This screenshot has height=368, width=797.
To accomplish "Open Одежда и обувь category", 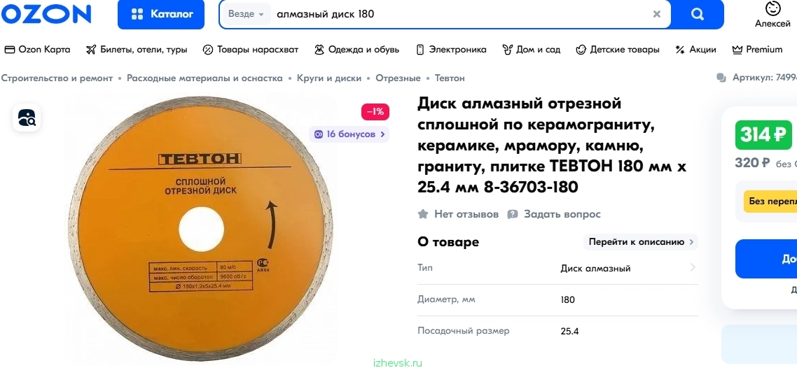I will tap(356, 50).
